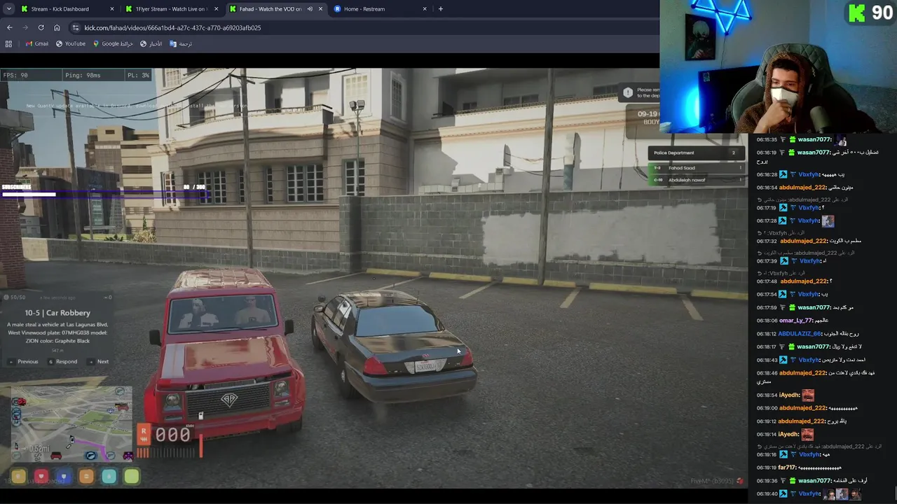View site information icon in address bar
Image resolution: width=897 pixels, height=504 pixels.
76,27
